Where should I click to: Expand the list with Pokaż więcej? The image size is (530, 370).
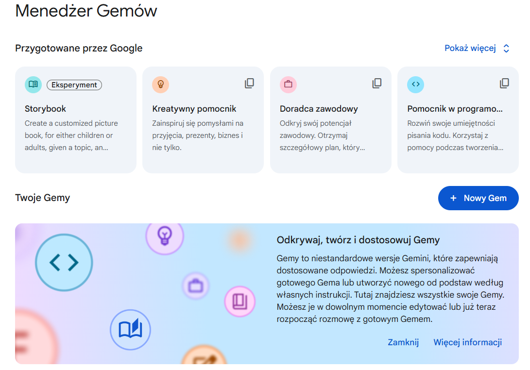[x=470, y=49]
